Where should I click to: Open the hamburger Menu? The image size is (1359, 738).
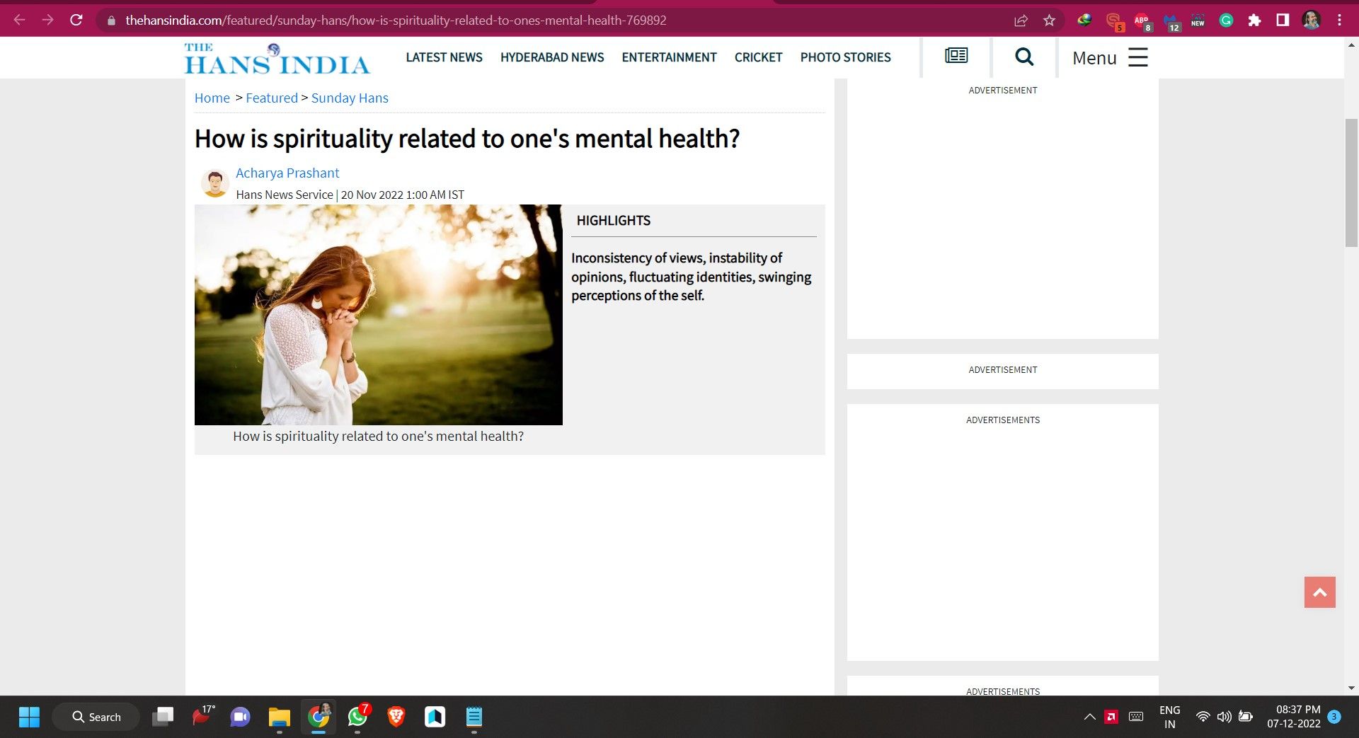(x=1109, y=57)
